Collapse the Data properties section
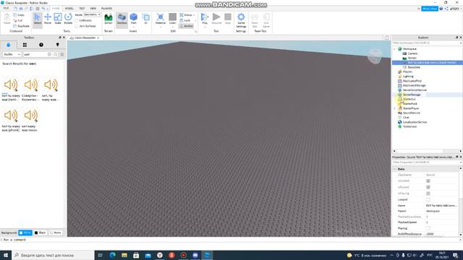This screenshot has height=260, width=463. click(x=395, y=169)
